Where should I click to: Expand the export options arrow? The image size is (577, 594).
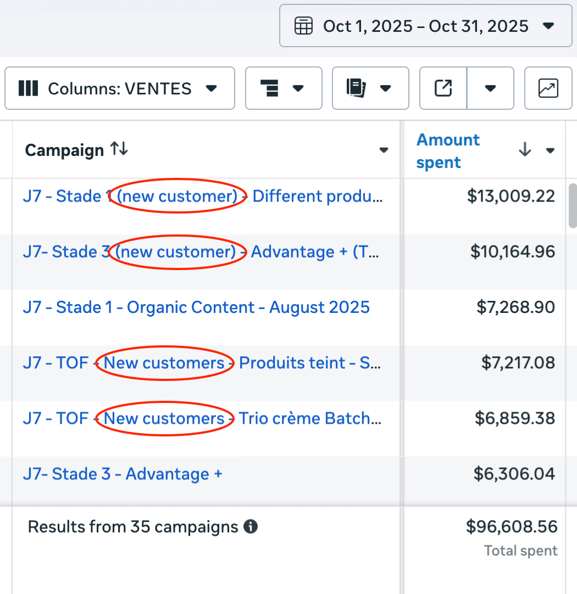[491, 88]
